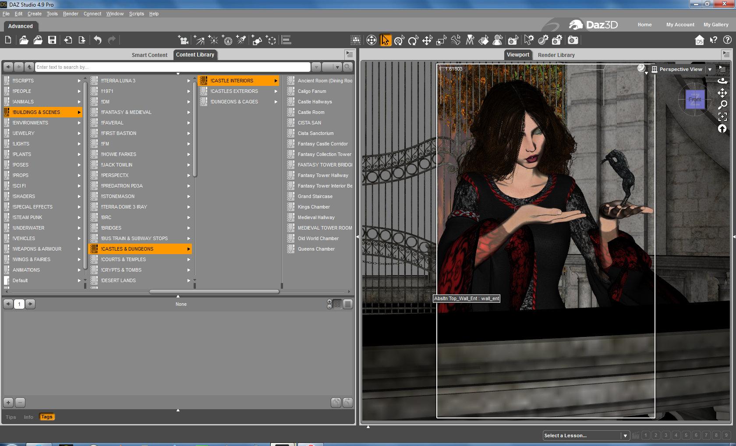
Task: Activate the Rotate tool in toolbar
Action: [x=413, y=40]
